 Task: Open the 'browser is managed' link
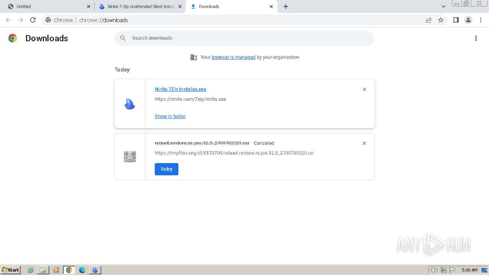pyautogui.click(x=233, y=57)
